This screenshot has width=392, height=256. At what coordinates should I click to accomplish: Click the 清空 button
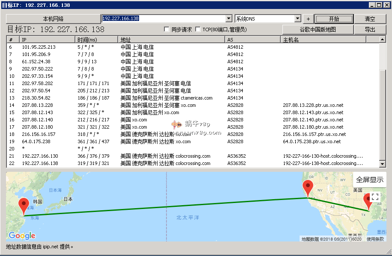[x=370, y=19]
